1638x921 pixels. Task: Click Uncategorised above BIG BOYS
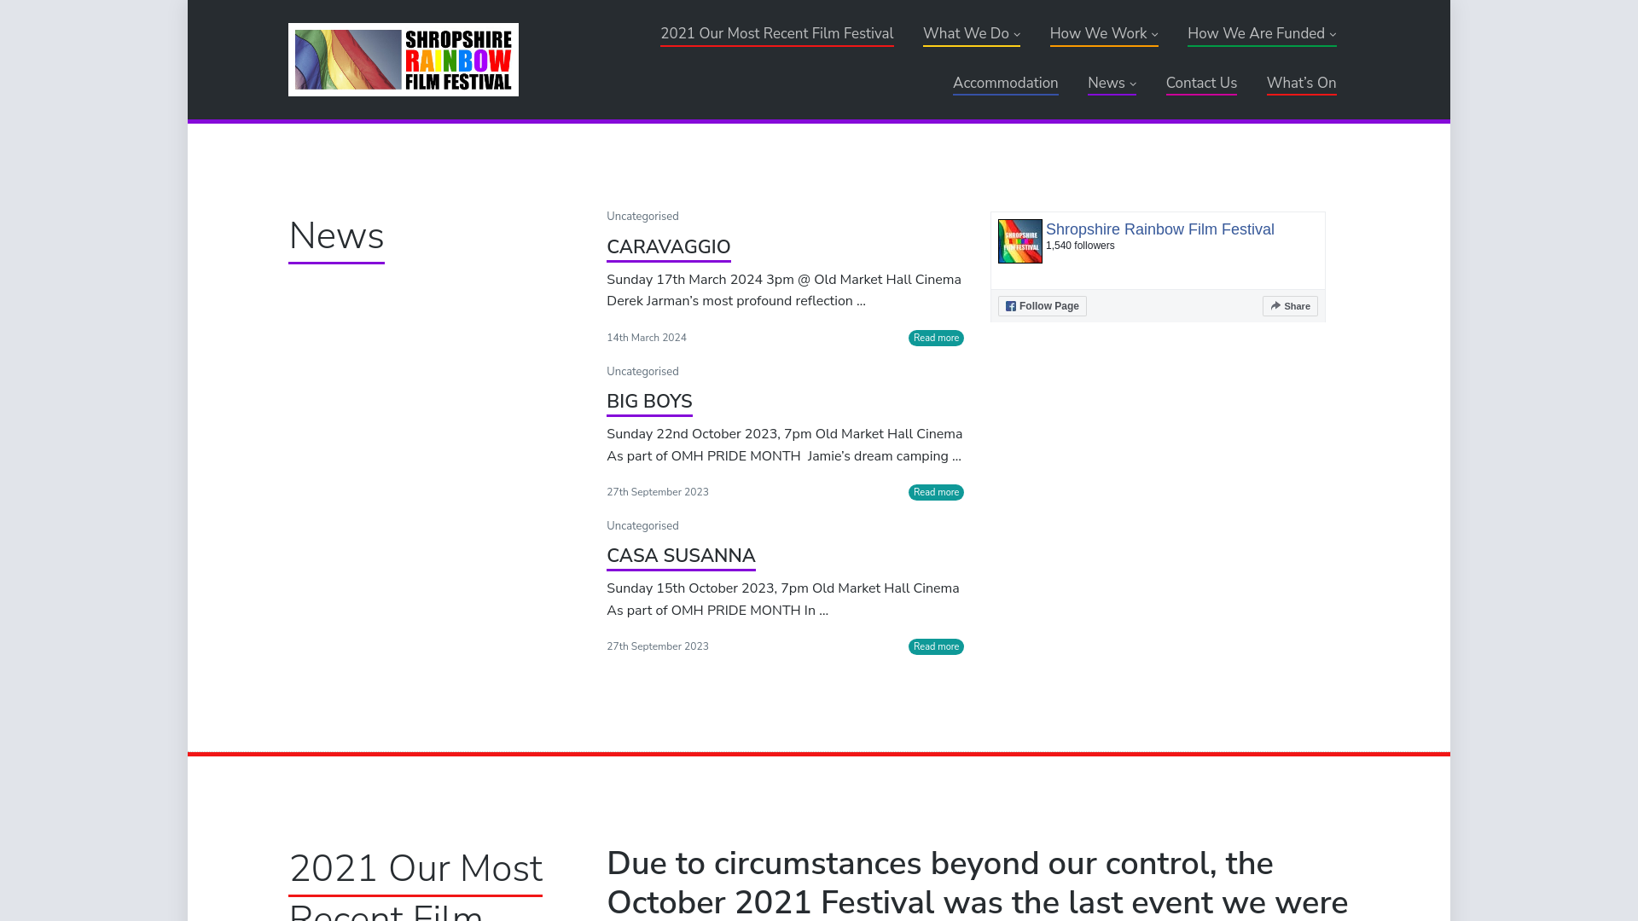pos(642,372)
